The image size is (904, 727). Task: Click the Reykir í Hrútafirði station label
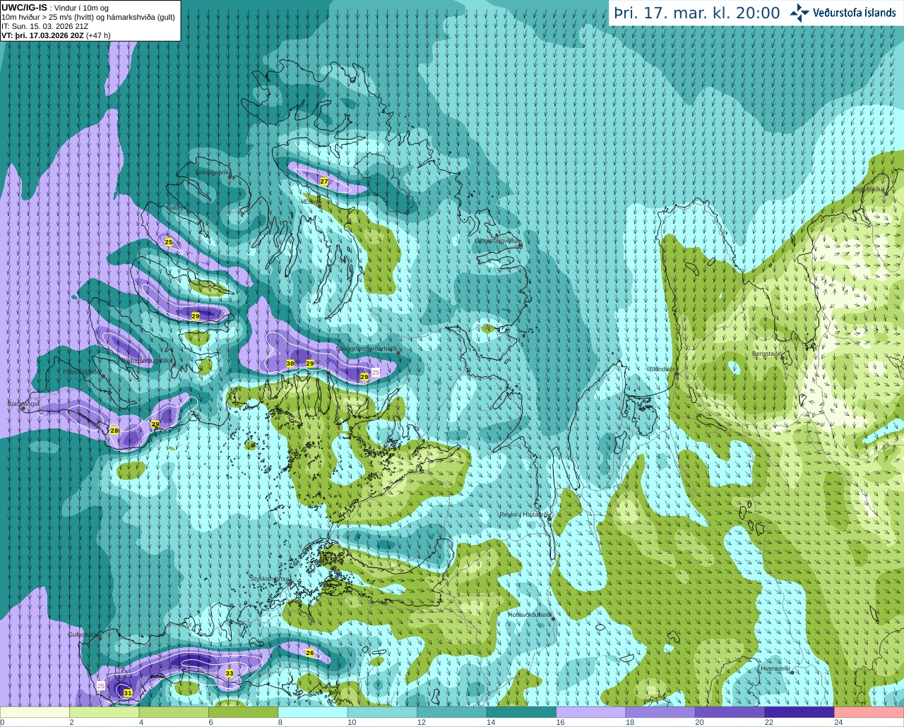click(524, 515)
